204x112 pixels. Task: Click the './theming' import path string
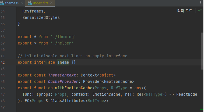tap(63, 37)
